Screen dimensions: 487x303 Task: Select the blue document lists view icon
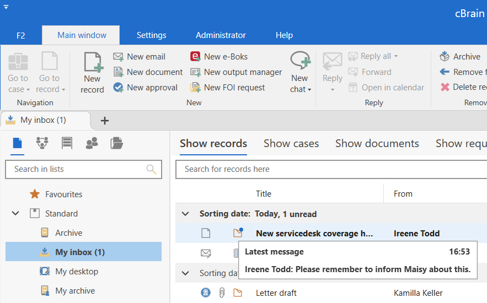click(x=18, y=143)
